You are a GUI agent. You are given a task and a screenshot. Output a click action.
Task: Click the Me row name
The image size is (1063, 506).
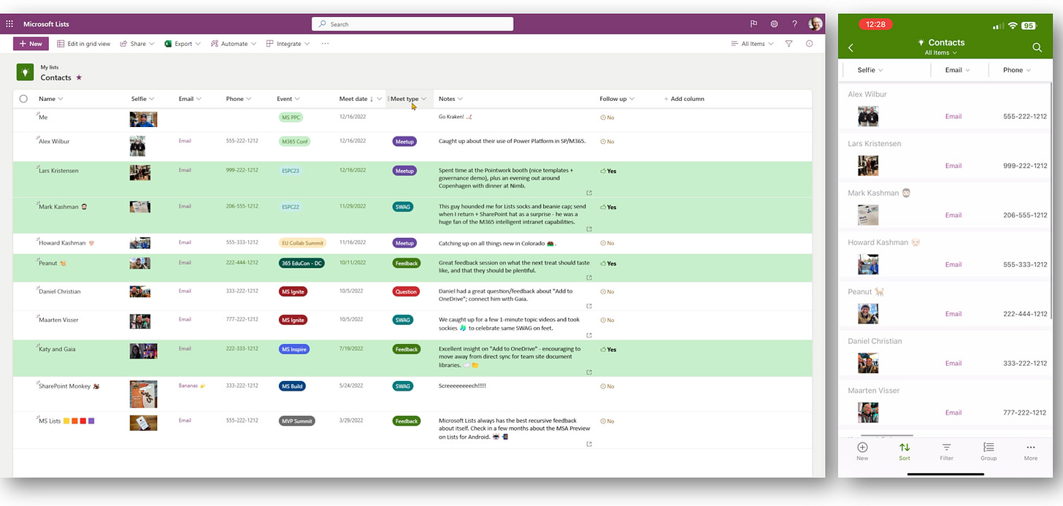(x=43, y=117)
